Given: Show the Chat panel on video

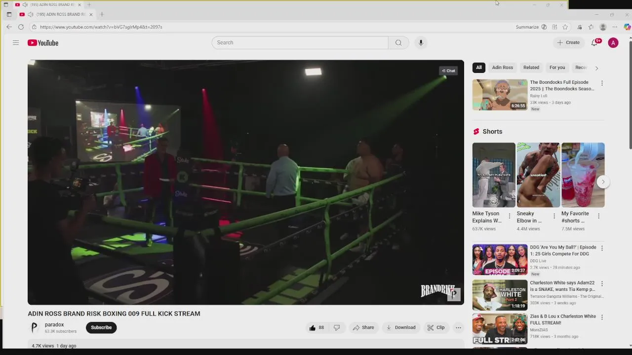Looking at the screenshot, I should pyautogui.click(x=448, y=71).
